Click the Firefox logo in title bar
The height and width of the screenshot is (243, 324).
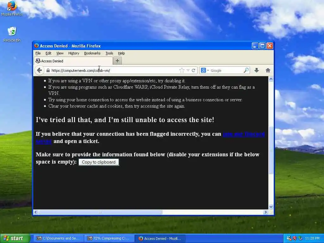(37, 46)
